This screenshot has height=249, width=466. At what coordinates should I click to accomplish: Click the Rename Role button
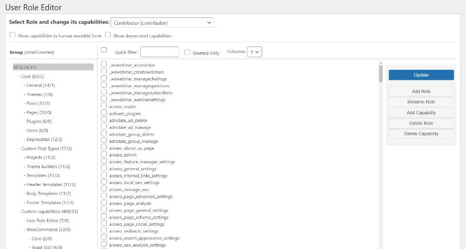(x=421, y=102)
